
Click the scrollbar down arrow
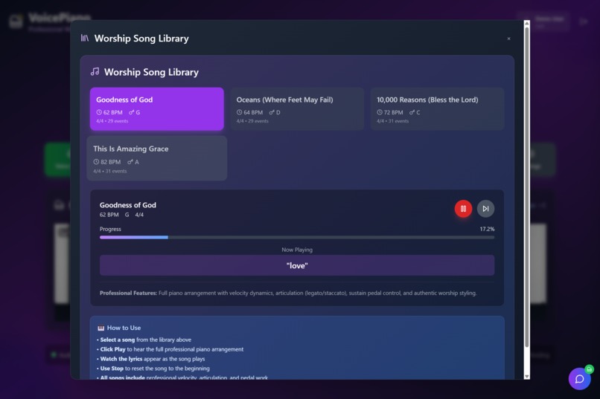coord(527,376)
